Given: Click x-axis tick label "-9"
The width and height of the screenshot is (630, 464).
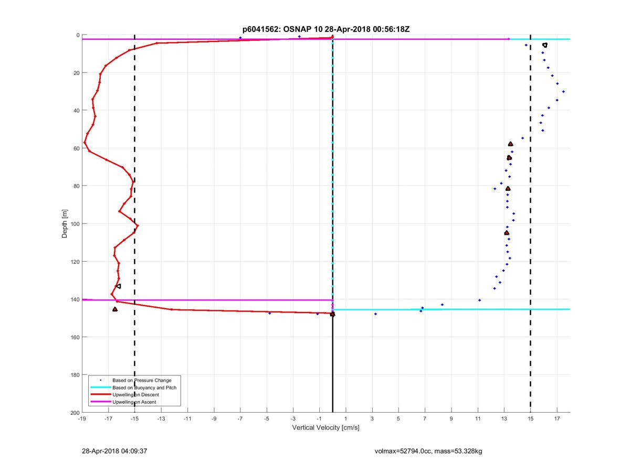Looking at the screenshot, I should [214, 419].
